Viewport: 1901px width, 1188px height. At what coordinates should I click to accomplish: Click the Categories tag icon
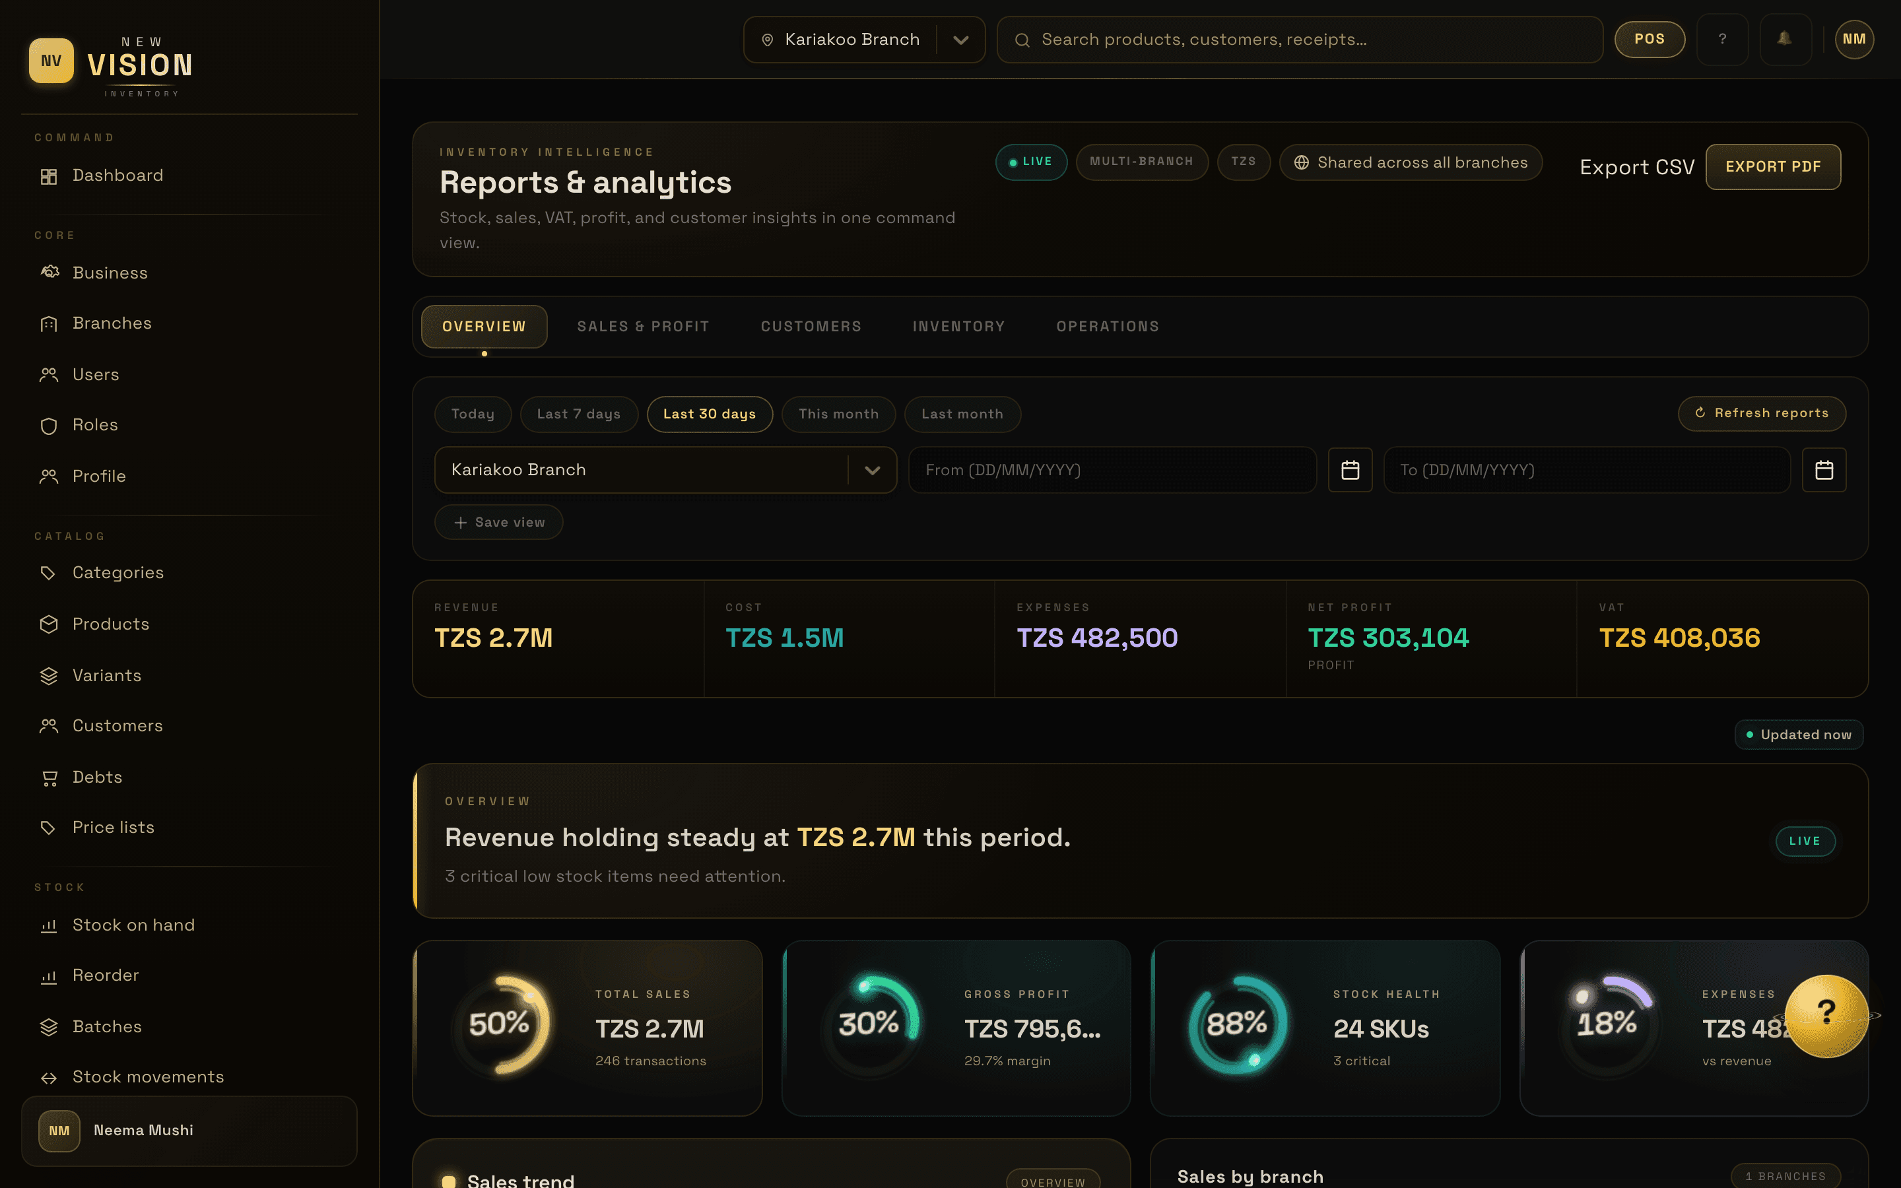(x=49, y=573)
